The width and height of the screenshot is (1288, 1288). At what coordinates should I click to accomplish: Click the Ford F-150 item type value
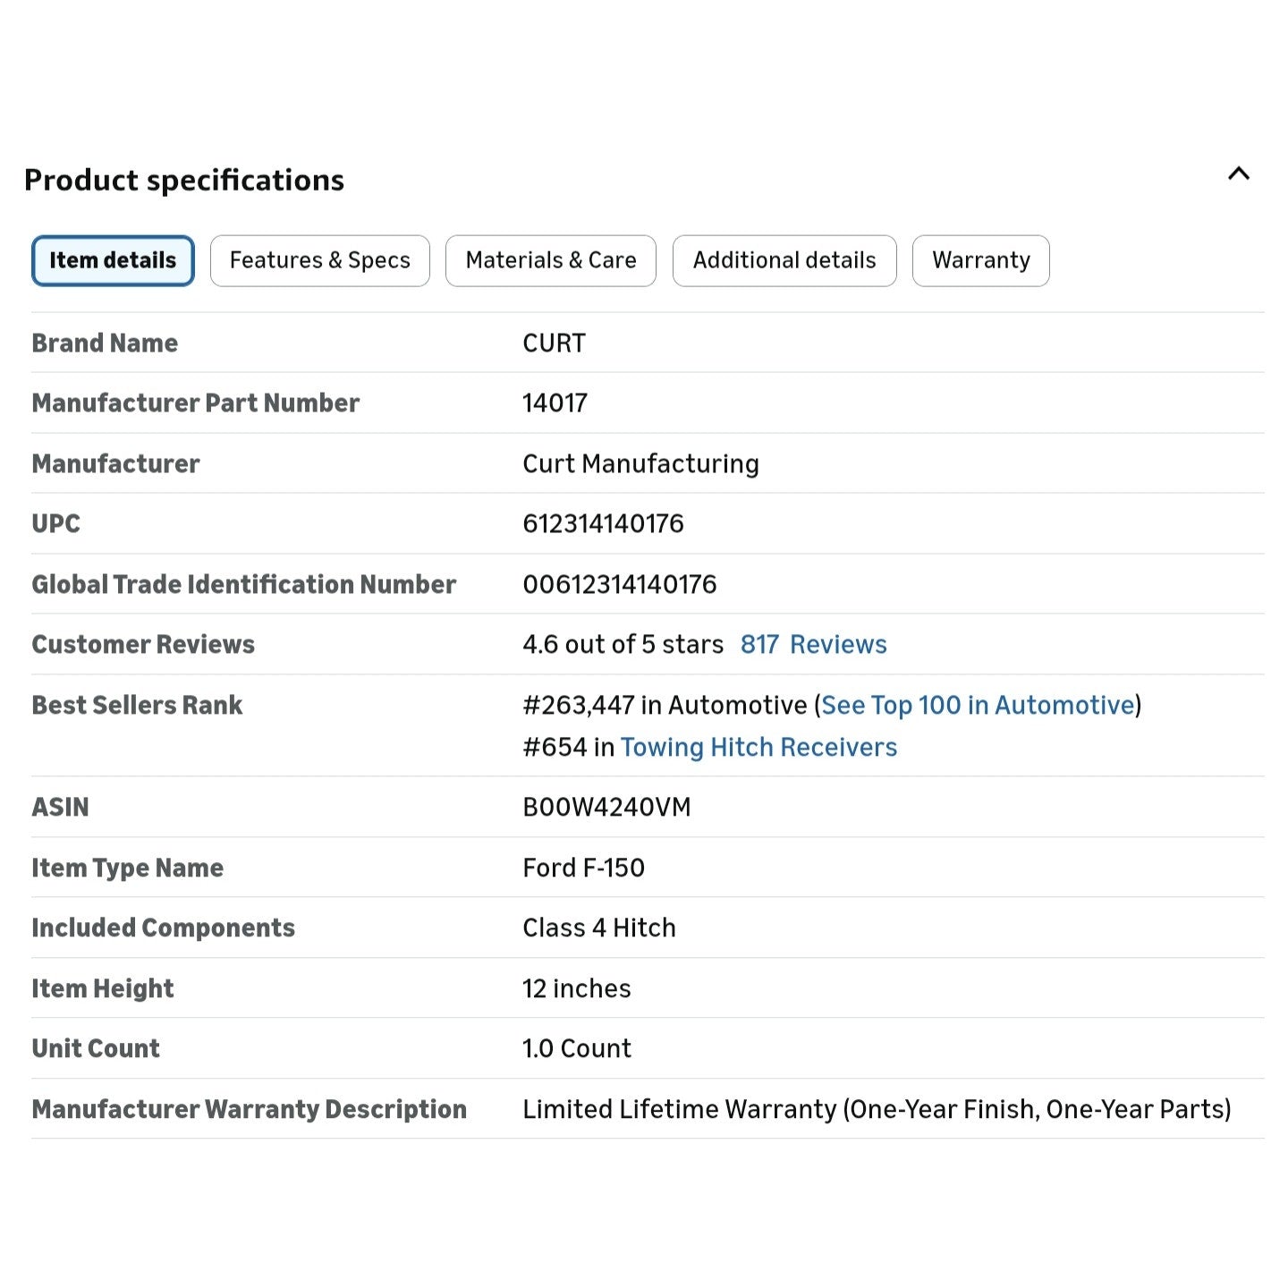point(583,868)
